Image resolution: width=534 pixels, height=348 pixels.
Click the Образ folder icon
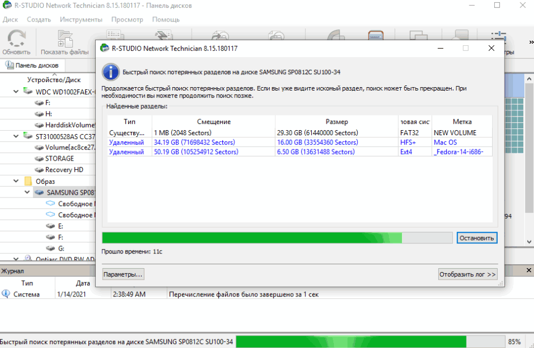[28, 181]
